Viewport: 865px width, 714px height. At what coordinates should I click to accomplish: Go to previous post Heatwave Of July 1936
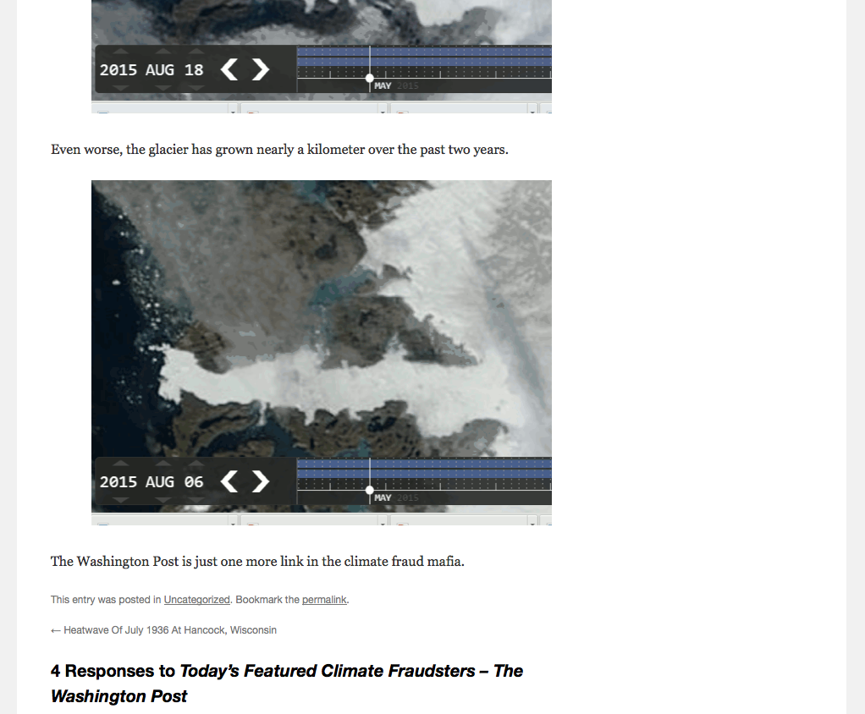click(164, 629)
